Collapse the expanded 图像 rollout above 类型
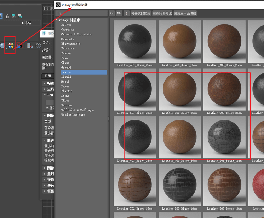Viewport: 264px width, 218px height. click(45, 116)
